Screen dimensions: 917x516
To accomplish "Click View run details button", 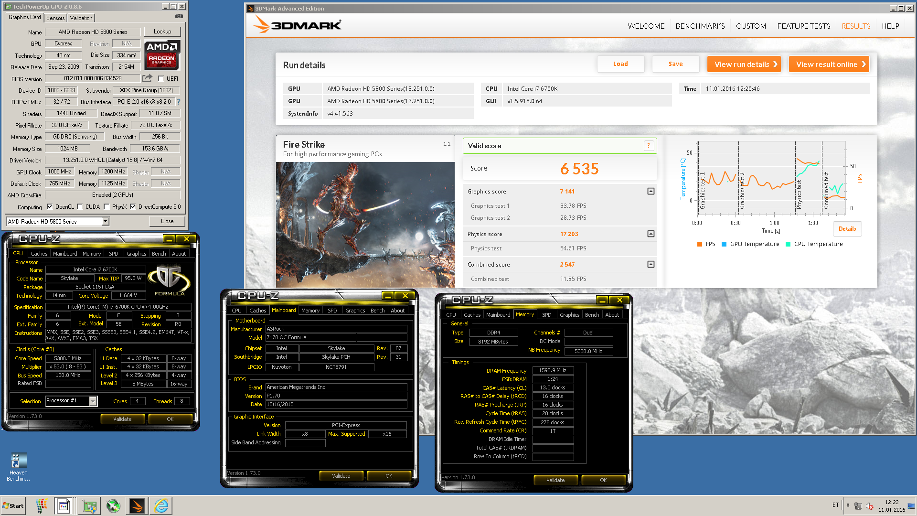I will [744, 64].
